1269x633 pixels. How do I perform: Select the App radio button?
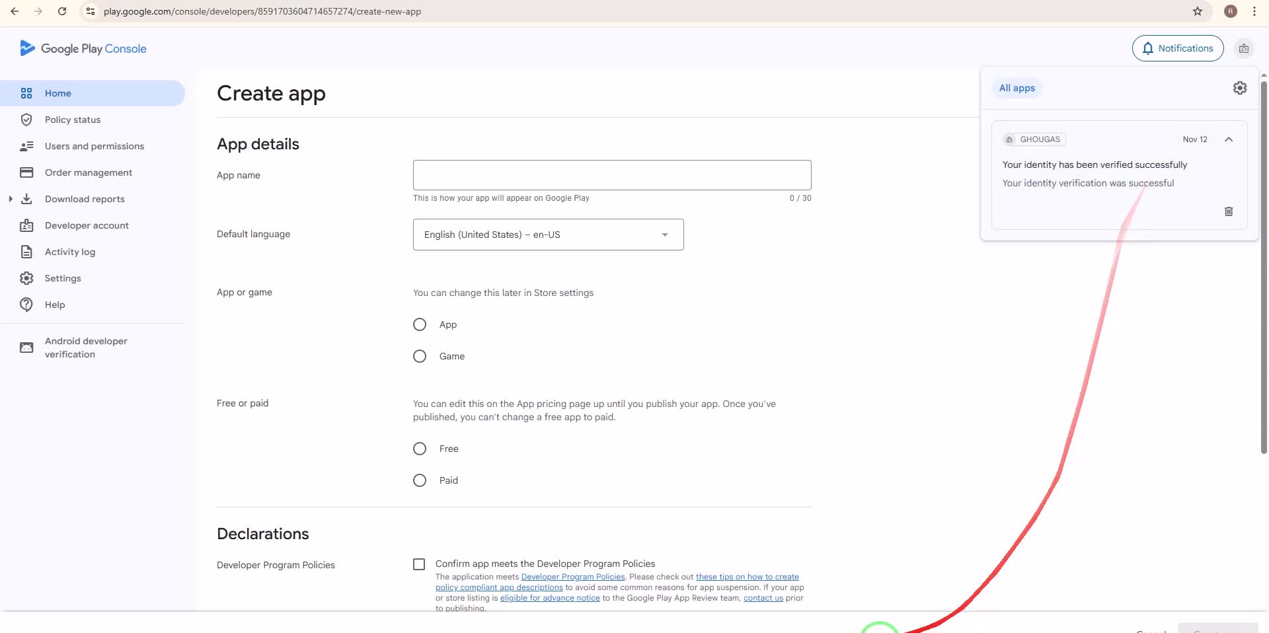[x=420, y=324]
